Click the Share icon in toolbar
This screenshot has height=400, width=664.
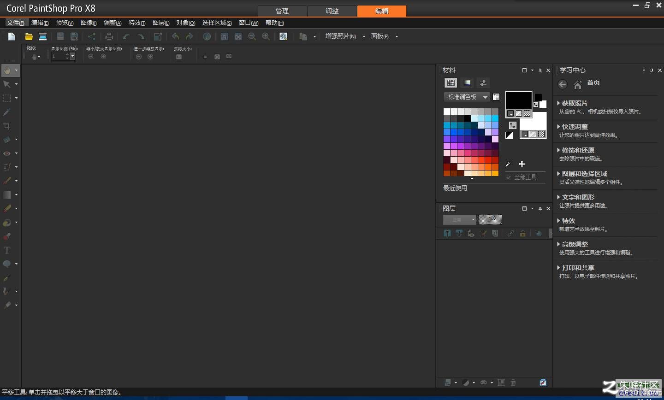[91, 36]
